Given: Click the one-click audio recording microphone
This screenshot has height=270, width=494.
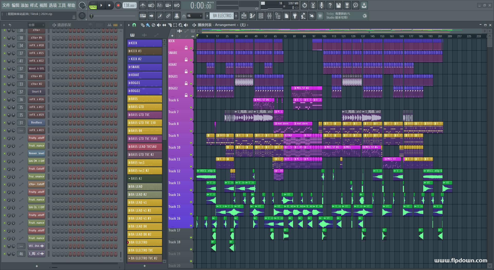Looking at the screenshot, I should tap(322, 5).
